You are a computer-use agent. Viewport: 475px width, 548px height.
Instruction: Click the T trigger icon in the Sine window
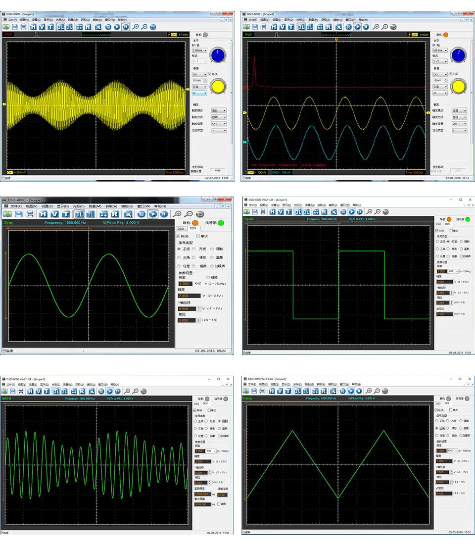[x=66, y=214]
